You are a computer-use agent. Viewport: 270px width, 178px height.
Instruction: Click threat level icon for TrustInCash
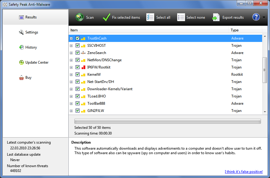(x=83, y=39)
